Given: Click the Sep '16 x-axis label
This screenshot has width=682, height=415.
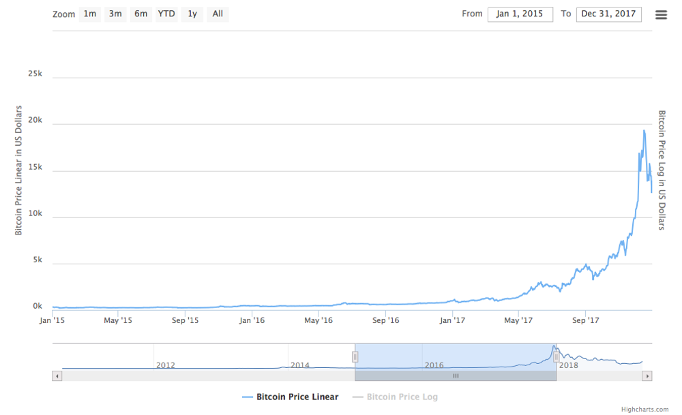Looking at the screenshot, I should pyautogui.click(x=385, y=320).
